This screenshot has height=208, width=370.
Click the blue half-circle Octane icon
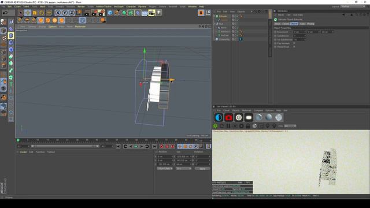[219, 117]
